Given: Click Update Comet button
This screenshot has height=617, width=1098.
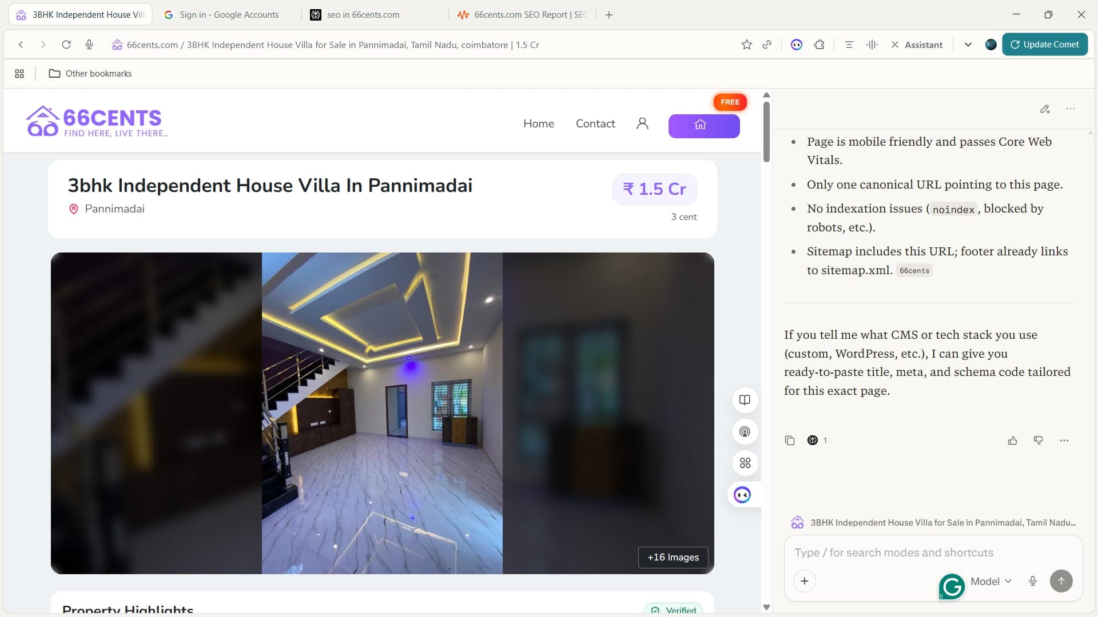Looking at the screenshot, I should click(x=1045, y=45).
